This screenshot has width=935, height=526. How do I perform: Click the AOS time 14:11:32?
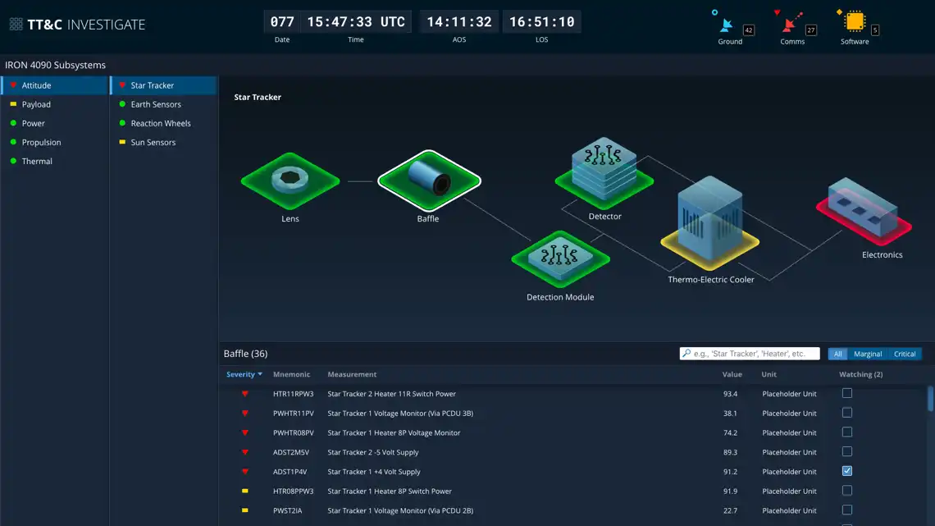pyautogui.click(x=459, y=22)
